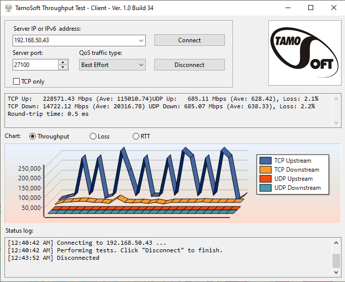Click inside the Server port field
The height and width of the screenshot is (282, 345).
(34, 65)
